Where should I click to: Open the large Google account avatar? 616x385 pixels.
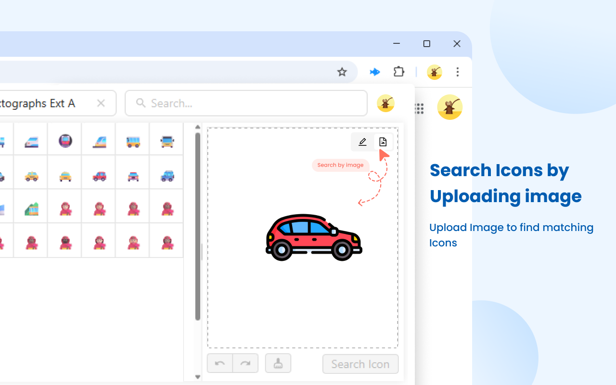click(x=450, y=107)
